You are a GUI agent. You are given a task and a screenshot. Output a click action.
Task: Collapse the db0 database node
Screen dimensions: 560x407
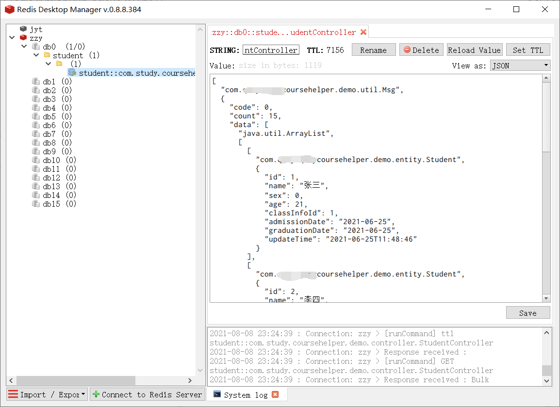24,47
